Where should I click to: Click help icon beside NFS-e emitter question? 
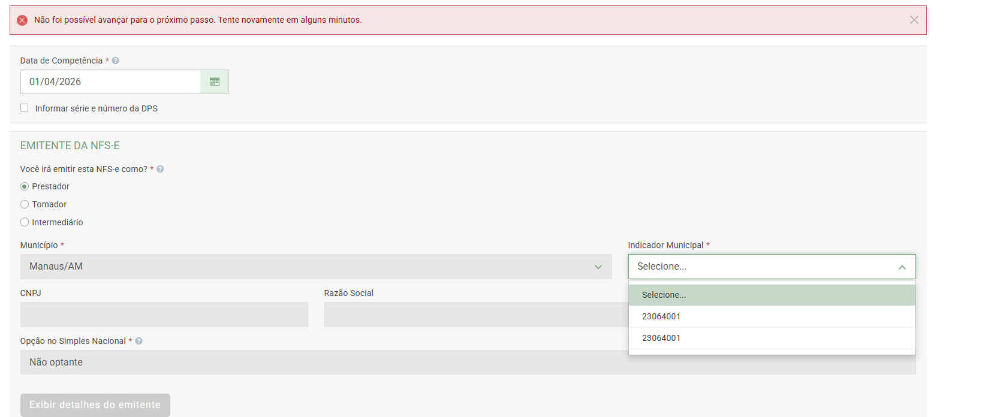coord(160,170)
